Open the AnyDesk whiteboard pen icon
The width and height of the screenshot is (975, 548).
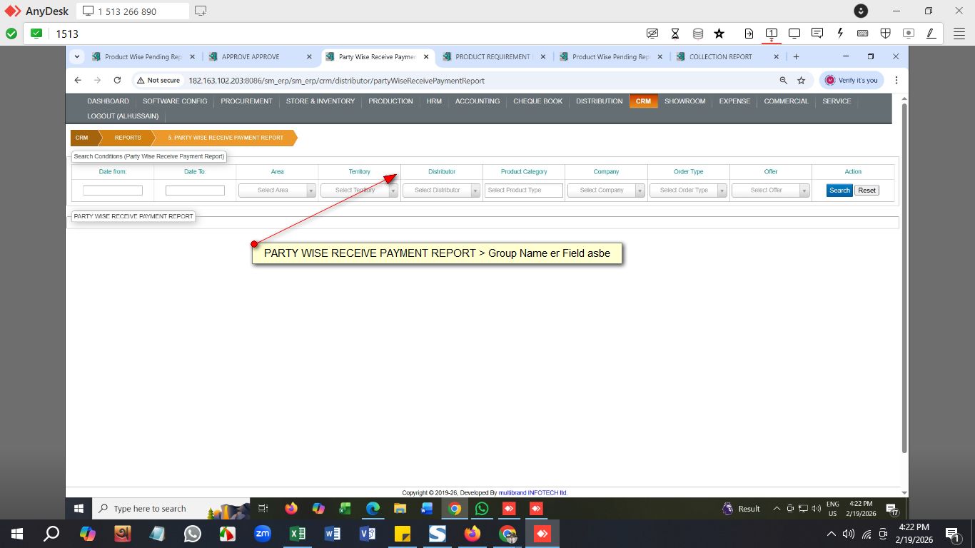[x=931, y=34]
